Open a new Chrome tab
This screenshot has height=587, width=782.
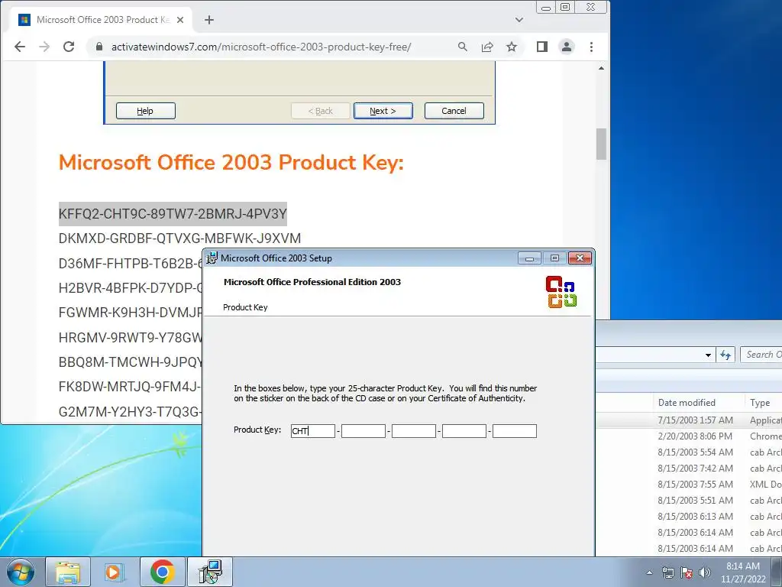[x=209, y=20]
